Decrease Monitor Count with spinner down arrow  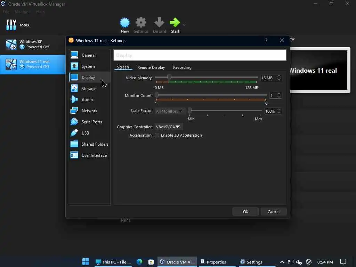(x=279, y=97)
